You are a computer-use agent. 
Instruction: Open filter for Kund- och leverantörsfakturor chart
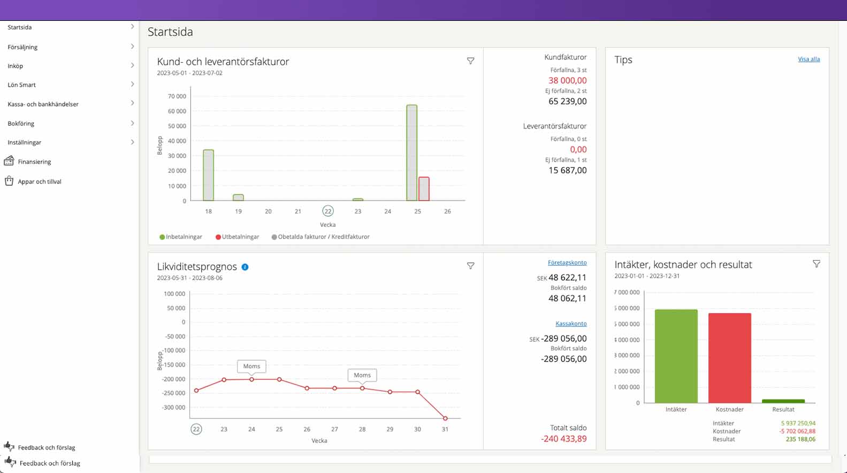click(x=470, y=61)
